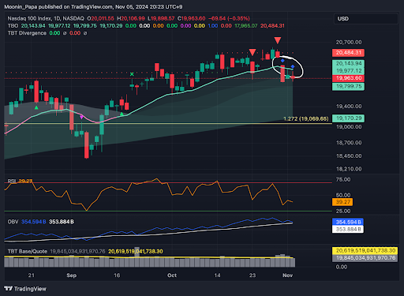The width and height of the screenshot is (404, 296).
Task: Click the 16 date on the time axis
Action: (x=117, y=275)
